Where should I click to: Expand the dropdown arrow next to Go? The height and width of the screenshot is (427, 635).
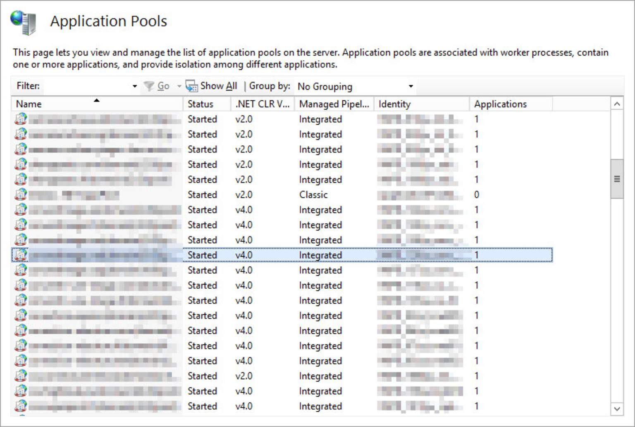(x=179, y=86)
